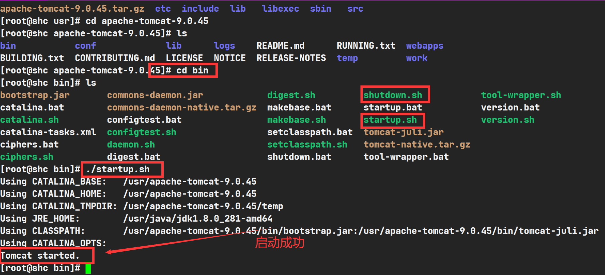
Task: Click tool-wrapper.sh script name
Action: tap(521, 95)
